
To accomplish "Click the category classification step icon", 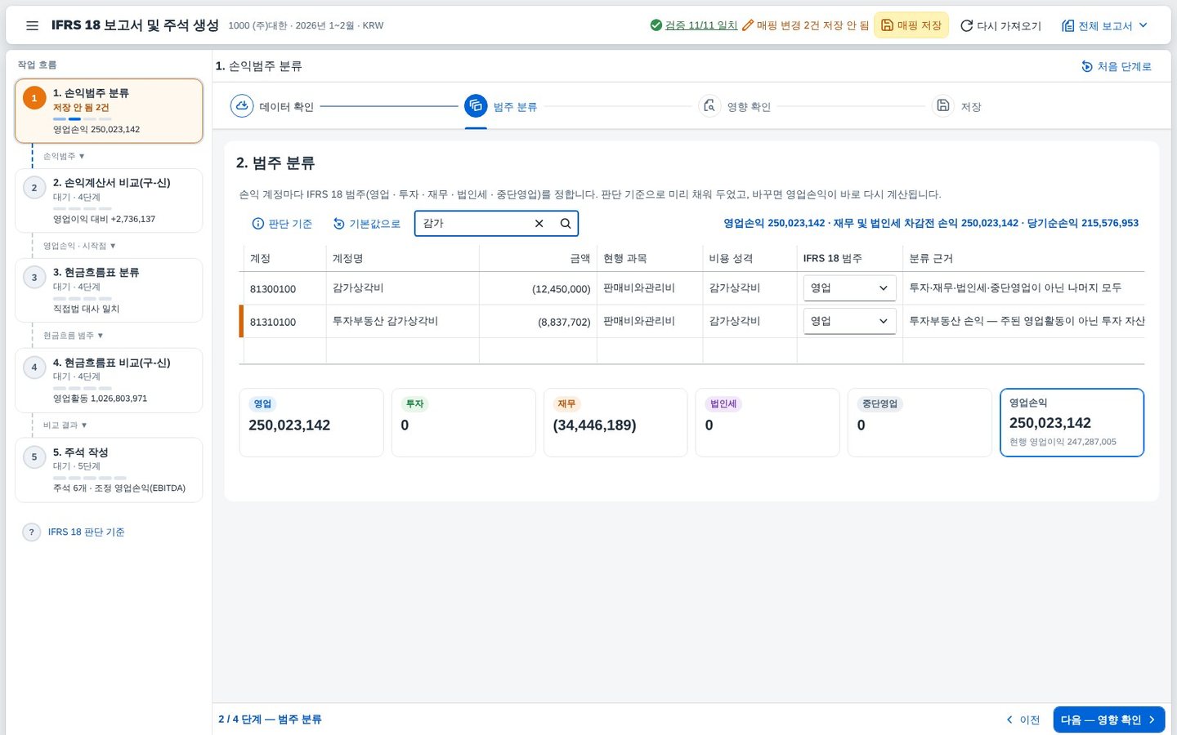I will pyautogui.click(x=476, y=106).
